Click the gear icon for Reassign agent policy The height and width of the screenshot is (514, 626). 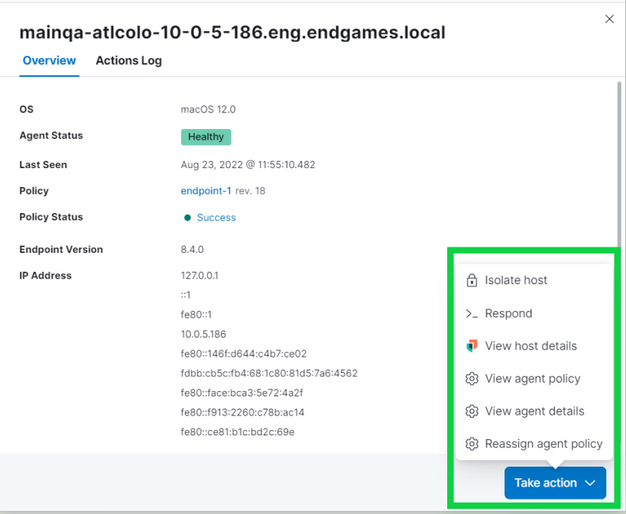click(x=471, y=444)
